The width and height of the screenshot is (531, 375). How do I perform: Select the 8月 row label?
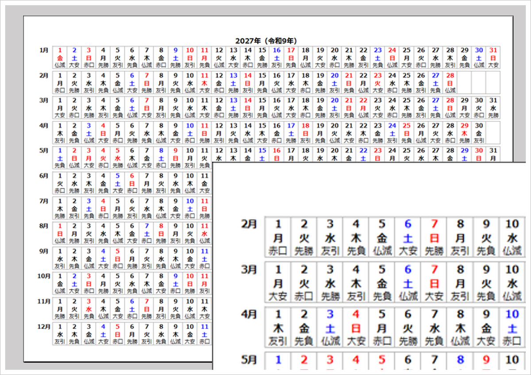tap(44, 226)
